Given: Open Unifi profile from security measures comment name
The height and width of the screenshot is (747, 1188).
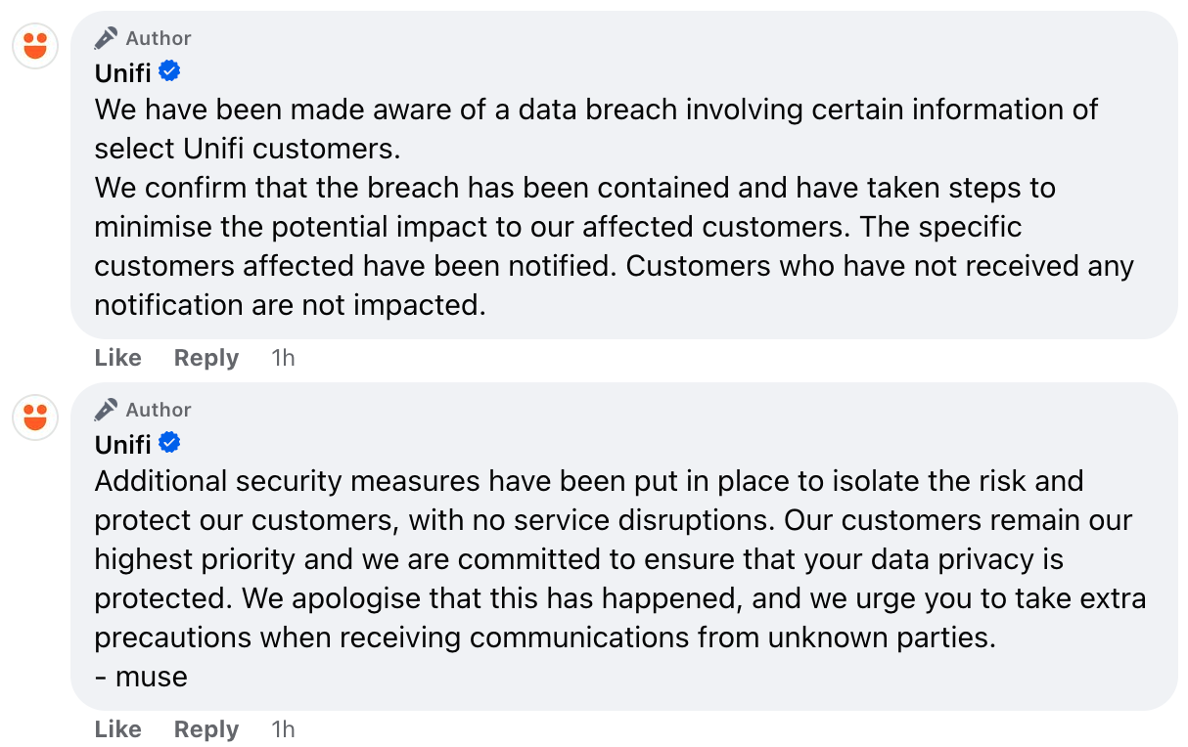Looking at the screenshot, I should tap(123, 445).
